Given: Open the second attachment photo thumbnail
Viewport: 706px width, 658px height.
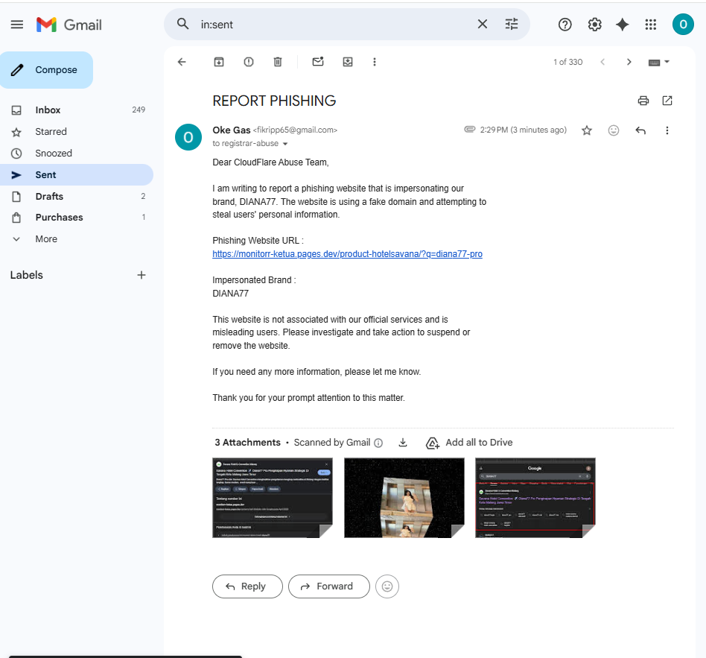Looking at the screenshot, I should (x=404, y=498).
